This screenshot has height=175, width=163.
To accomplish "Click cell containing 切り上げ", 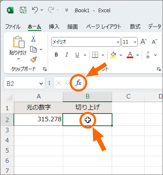I will click(x=88, y=108).
